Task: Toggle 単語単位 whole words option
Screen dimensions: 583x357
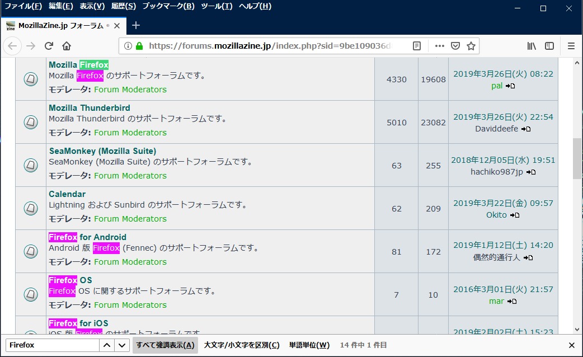Action: [309, 345]
